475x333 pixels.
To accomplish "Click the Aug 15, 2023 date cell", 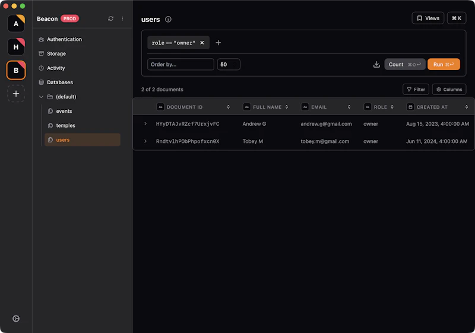I will 438,124.
